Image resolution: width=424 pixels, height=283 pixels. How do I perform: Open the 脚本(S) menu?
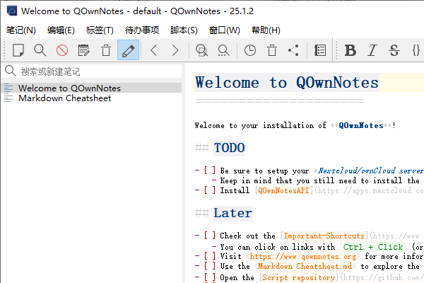[184, 30]
